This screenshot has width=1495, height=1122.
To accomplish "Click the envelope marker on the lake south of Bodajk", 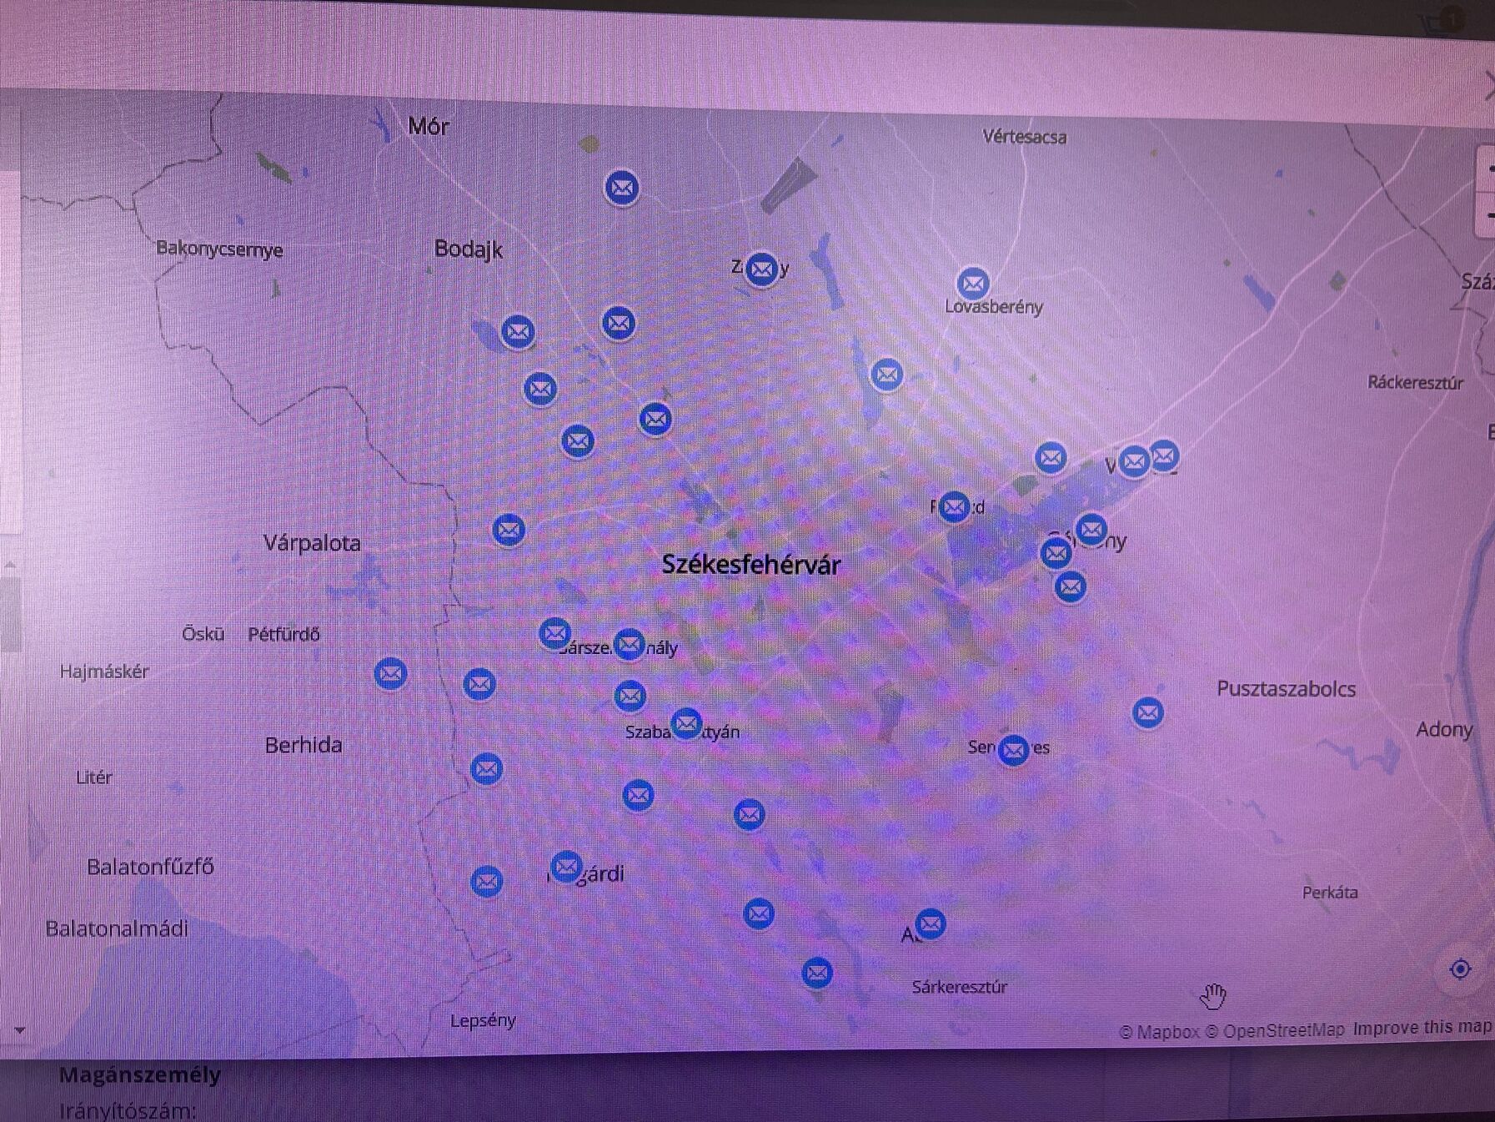I will [x=518, y=332].
